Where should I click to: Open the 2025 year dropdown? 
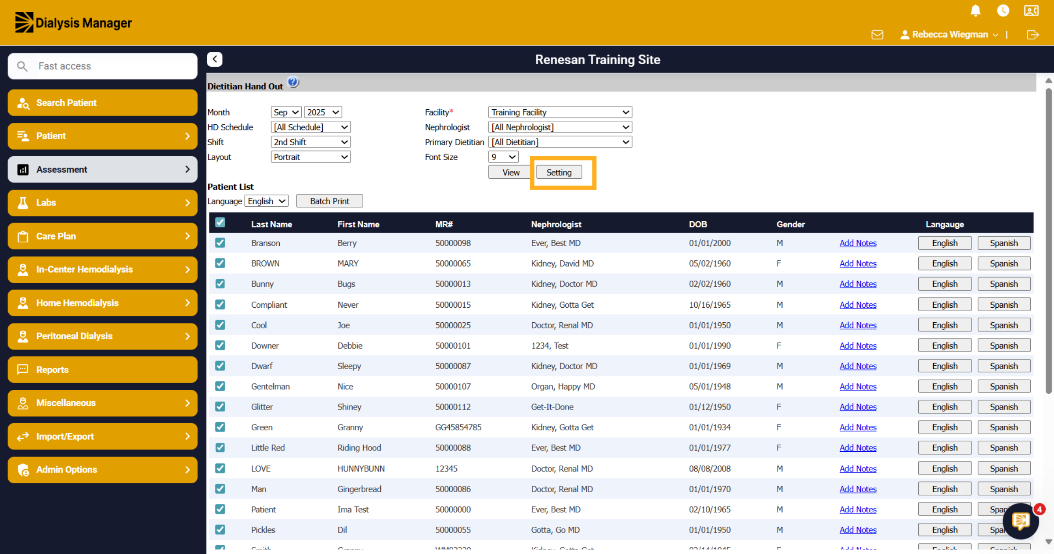click(x=323, y=112)
